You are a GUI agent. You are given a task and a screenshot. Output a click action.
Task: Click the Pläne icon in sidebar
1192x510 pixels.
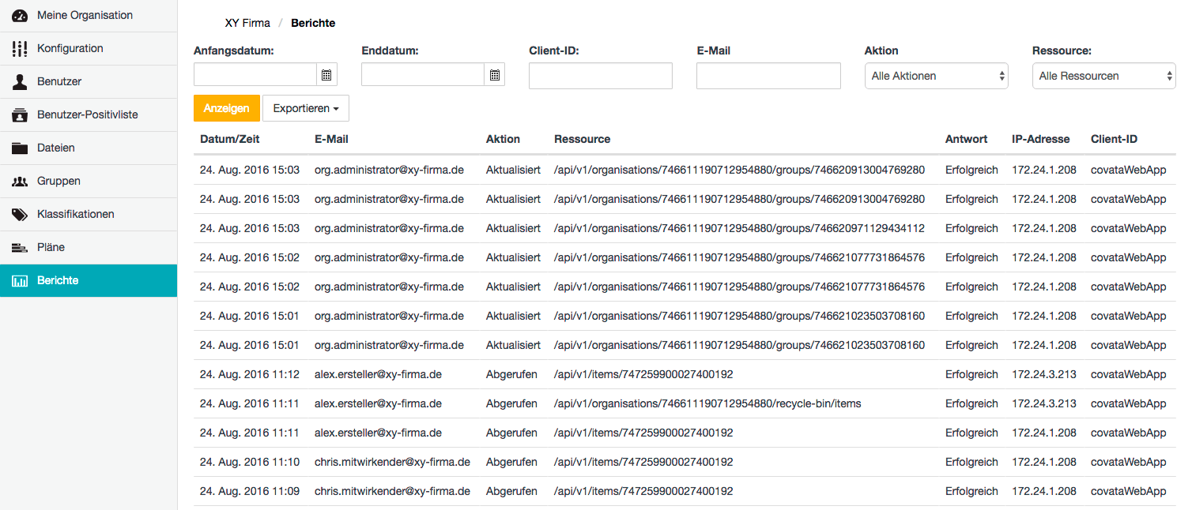coord(20,247)
